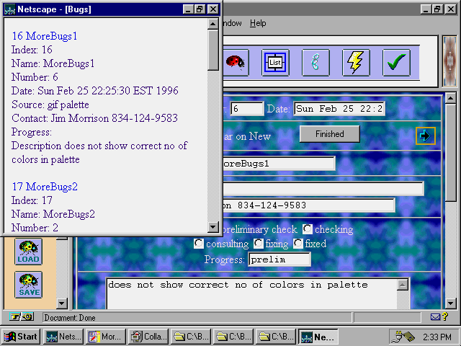The image size is (461, 346).
Task: Click 'Document: Done' status text
Action: click(70, 318)
